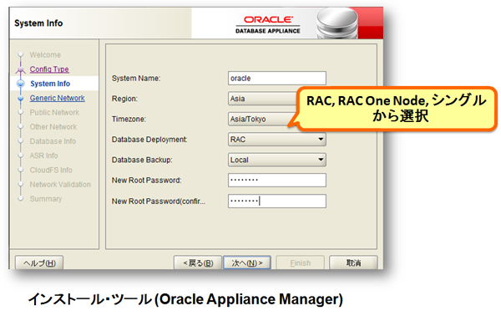The height and width of the screenshot is (321, 501).
Task: Click the Database Info step
Action: click(x=53, y=141)
